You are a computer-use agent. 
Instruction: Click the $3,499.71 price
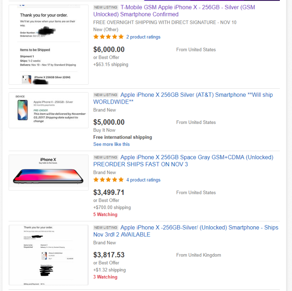click(x=109, y=193)
